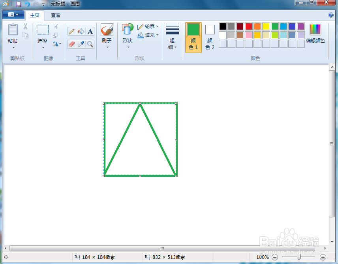Open the Paint file menu button
The width and height of the screenshot is (338, 264).
point(13,15)
